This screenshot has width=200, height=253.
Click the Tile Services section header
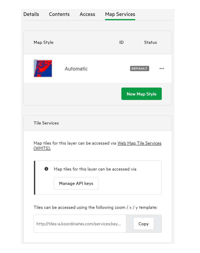[46, 123]
